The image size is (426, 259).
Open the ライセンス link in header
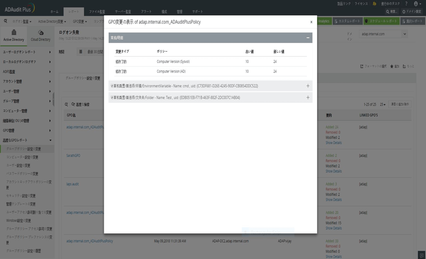point(361,4)
